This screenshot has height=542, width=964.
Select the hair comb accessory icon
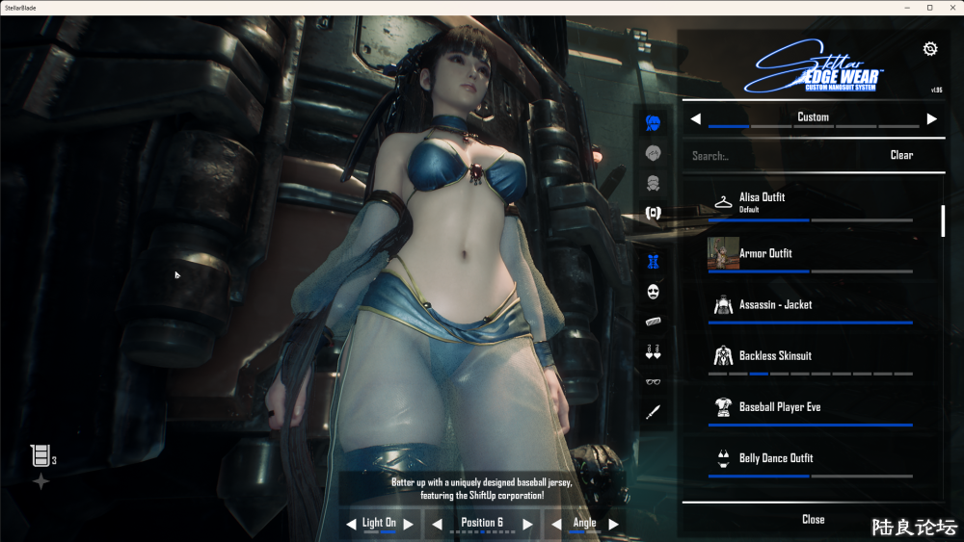click(653, 322)
